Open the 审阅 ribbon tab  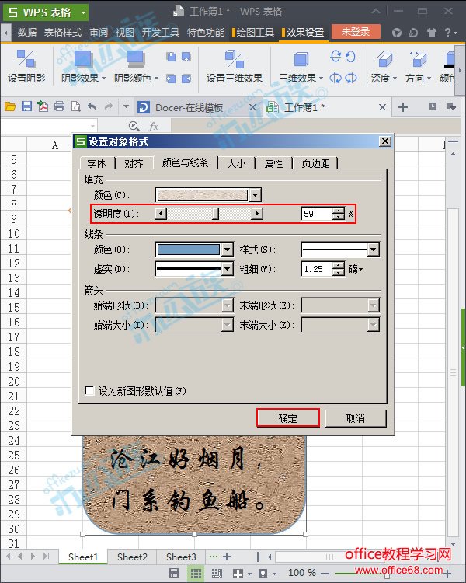point(99,33)
